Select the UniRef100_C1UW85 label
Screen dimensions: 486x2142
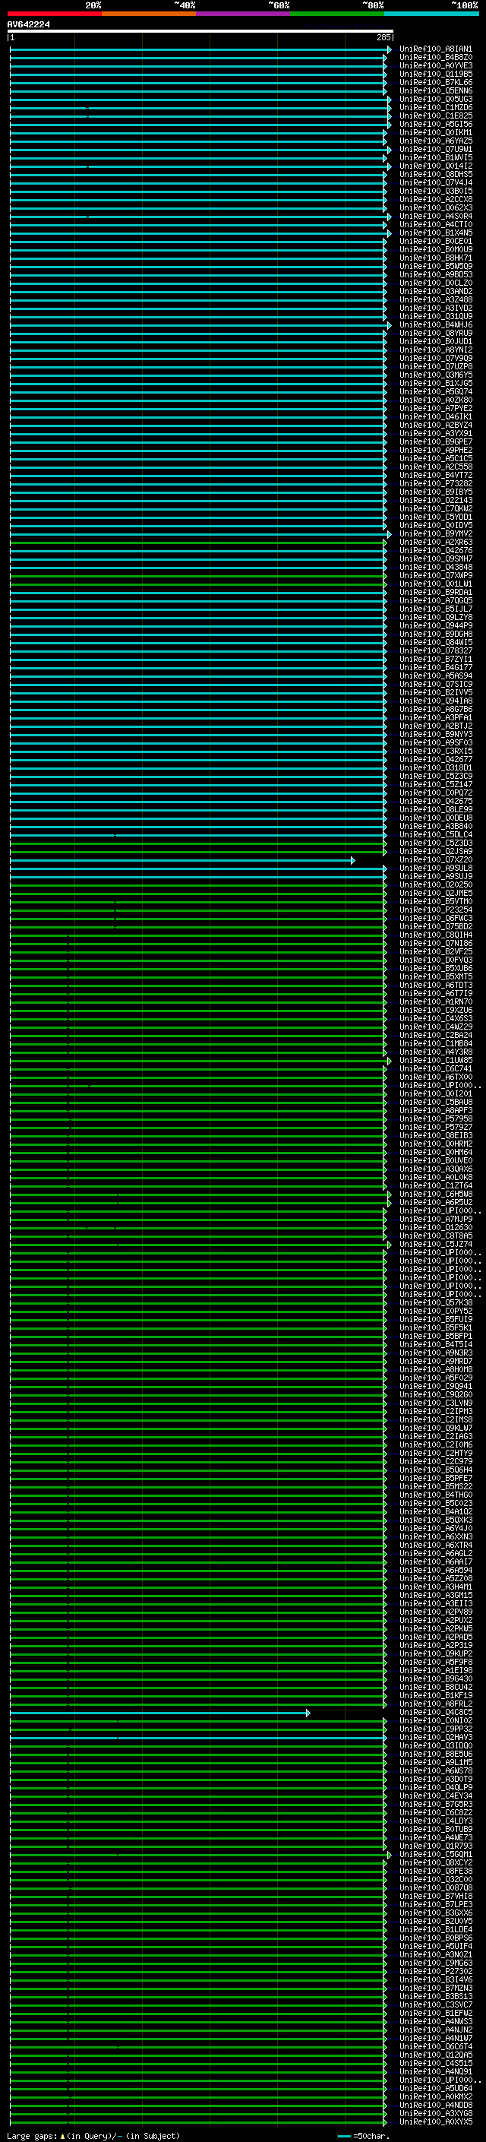tap(435, 1060)
